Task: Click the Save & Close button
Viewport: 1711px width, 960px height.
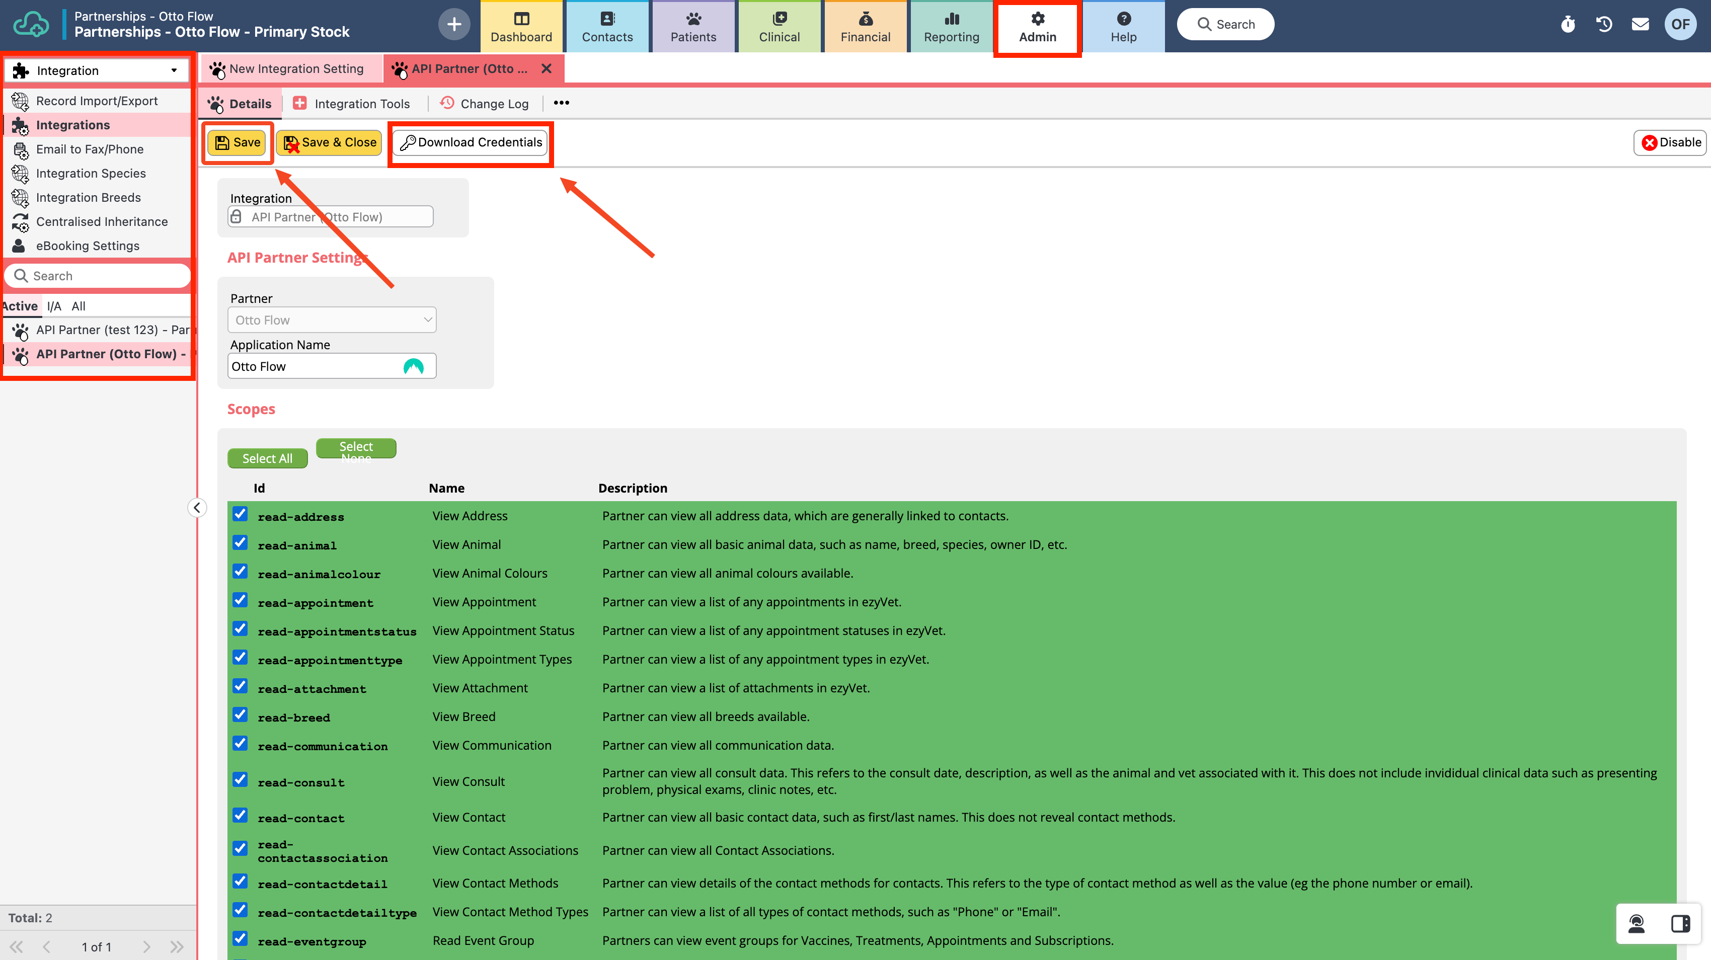Action: tap(330, 142)
